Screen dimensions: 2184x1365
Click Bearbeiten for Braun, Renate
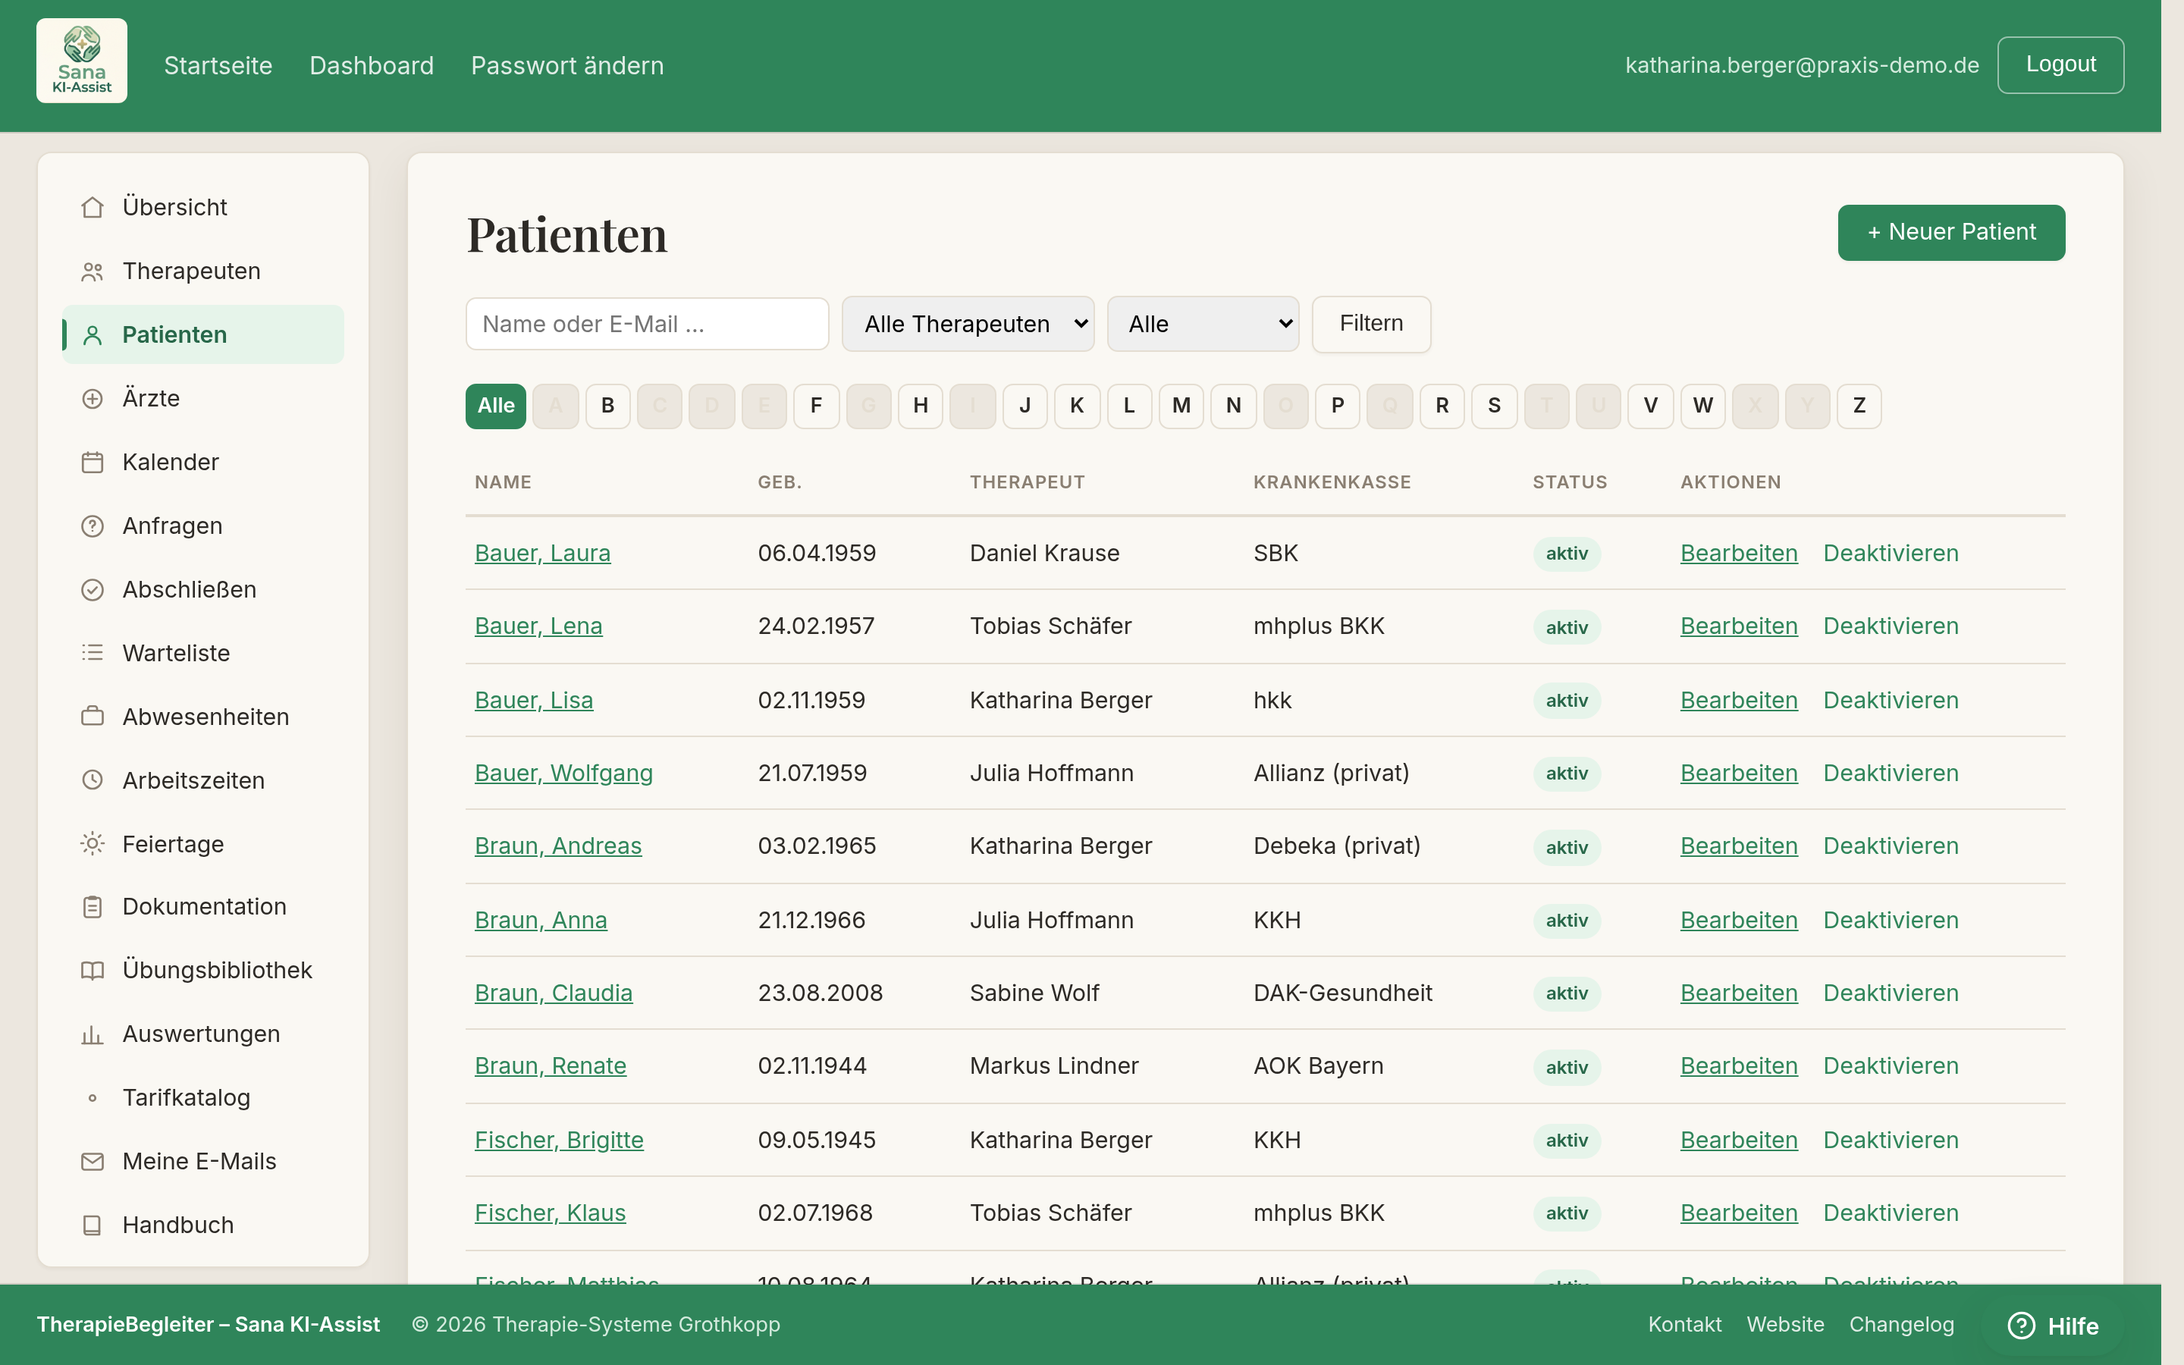point(1738,1066)
